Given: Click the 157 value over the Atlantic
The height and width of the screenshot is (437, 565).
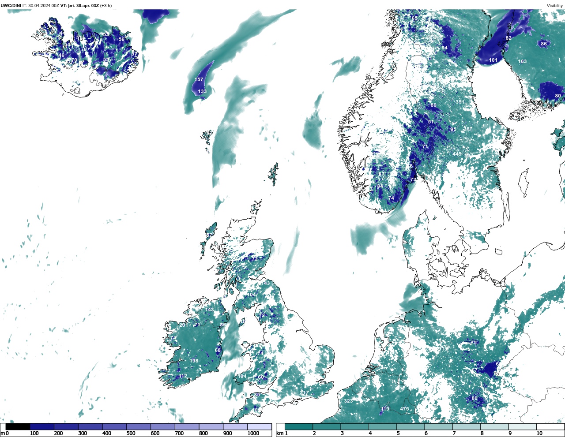Looking at the screenshot, I should 199,80.
